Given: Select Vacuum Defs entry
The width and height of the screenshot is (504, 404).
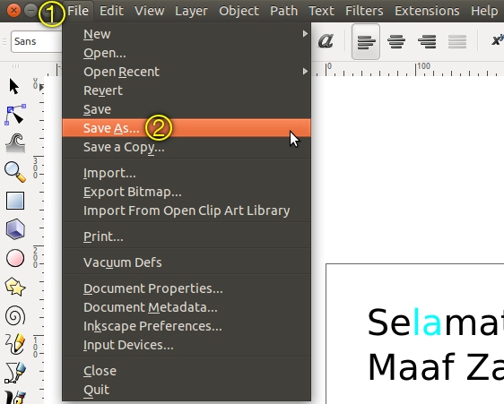Looking at the screenshot, I should (x=187, y=262).
